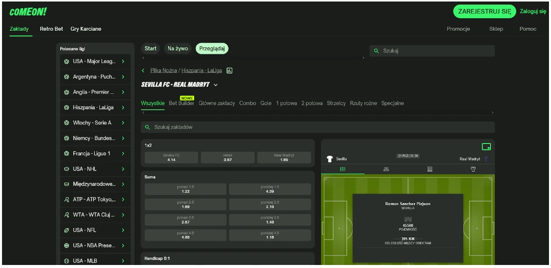Open the Rzuty rożne tab
This screenshot has height=268, width=551.
coord(363,103)
